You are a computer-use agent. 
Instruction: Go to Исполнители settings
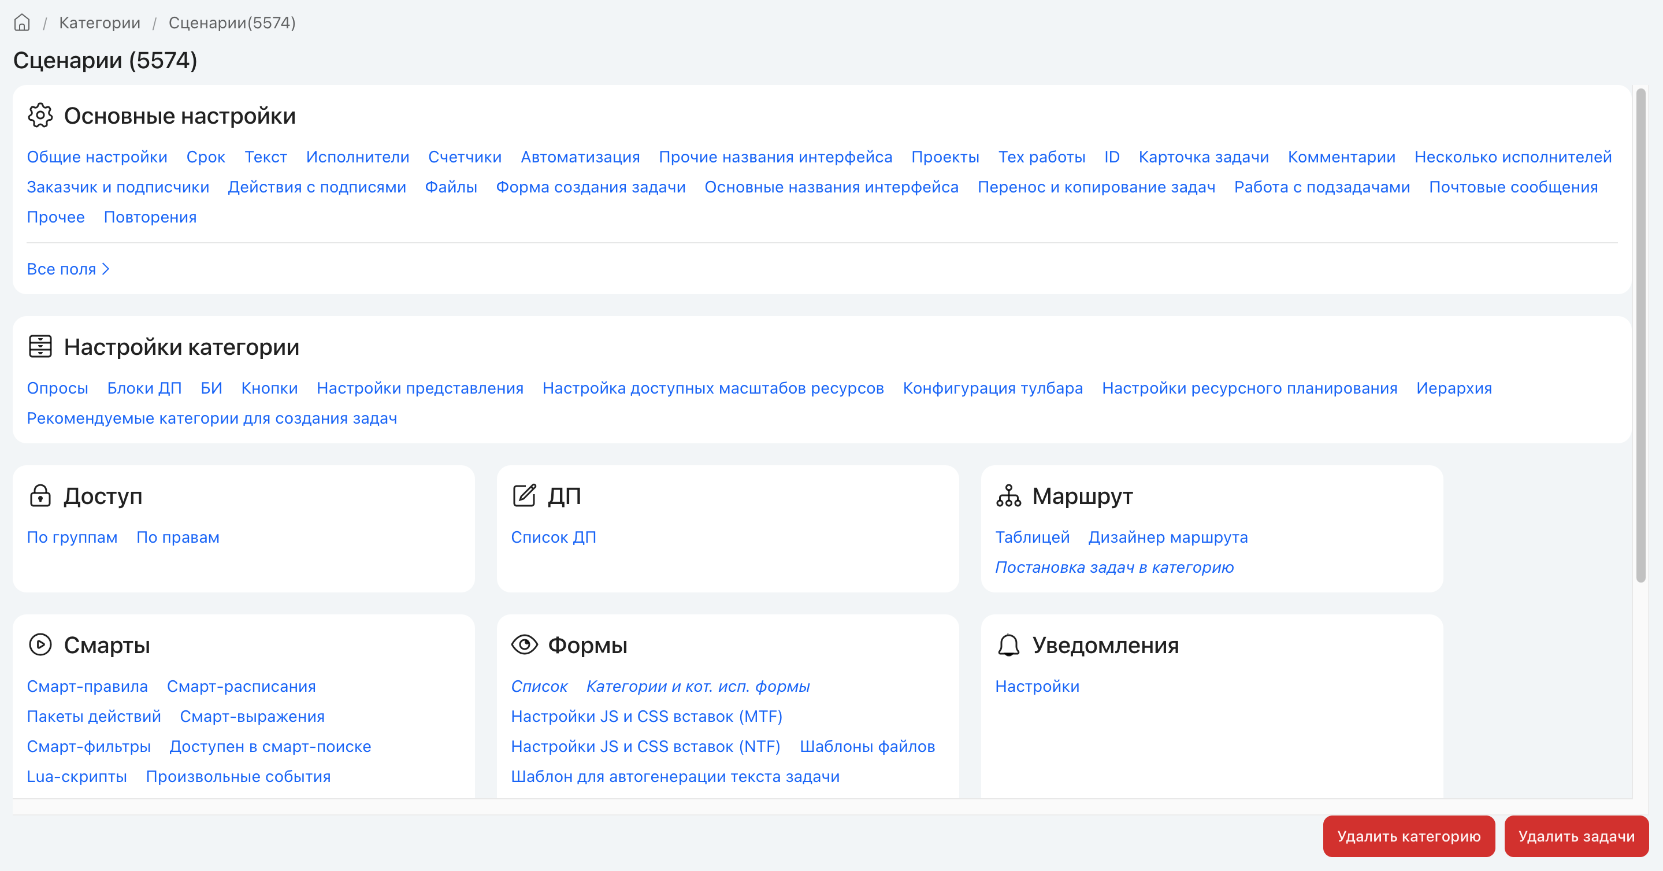click(358, 157)
